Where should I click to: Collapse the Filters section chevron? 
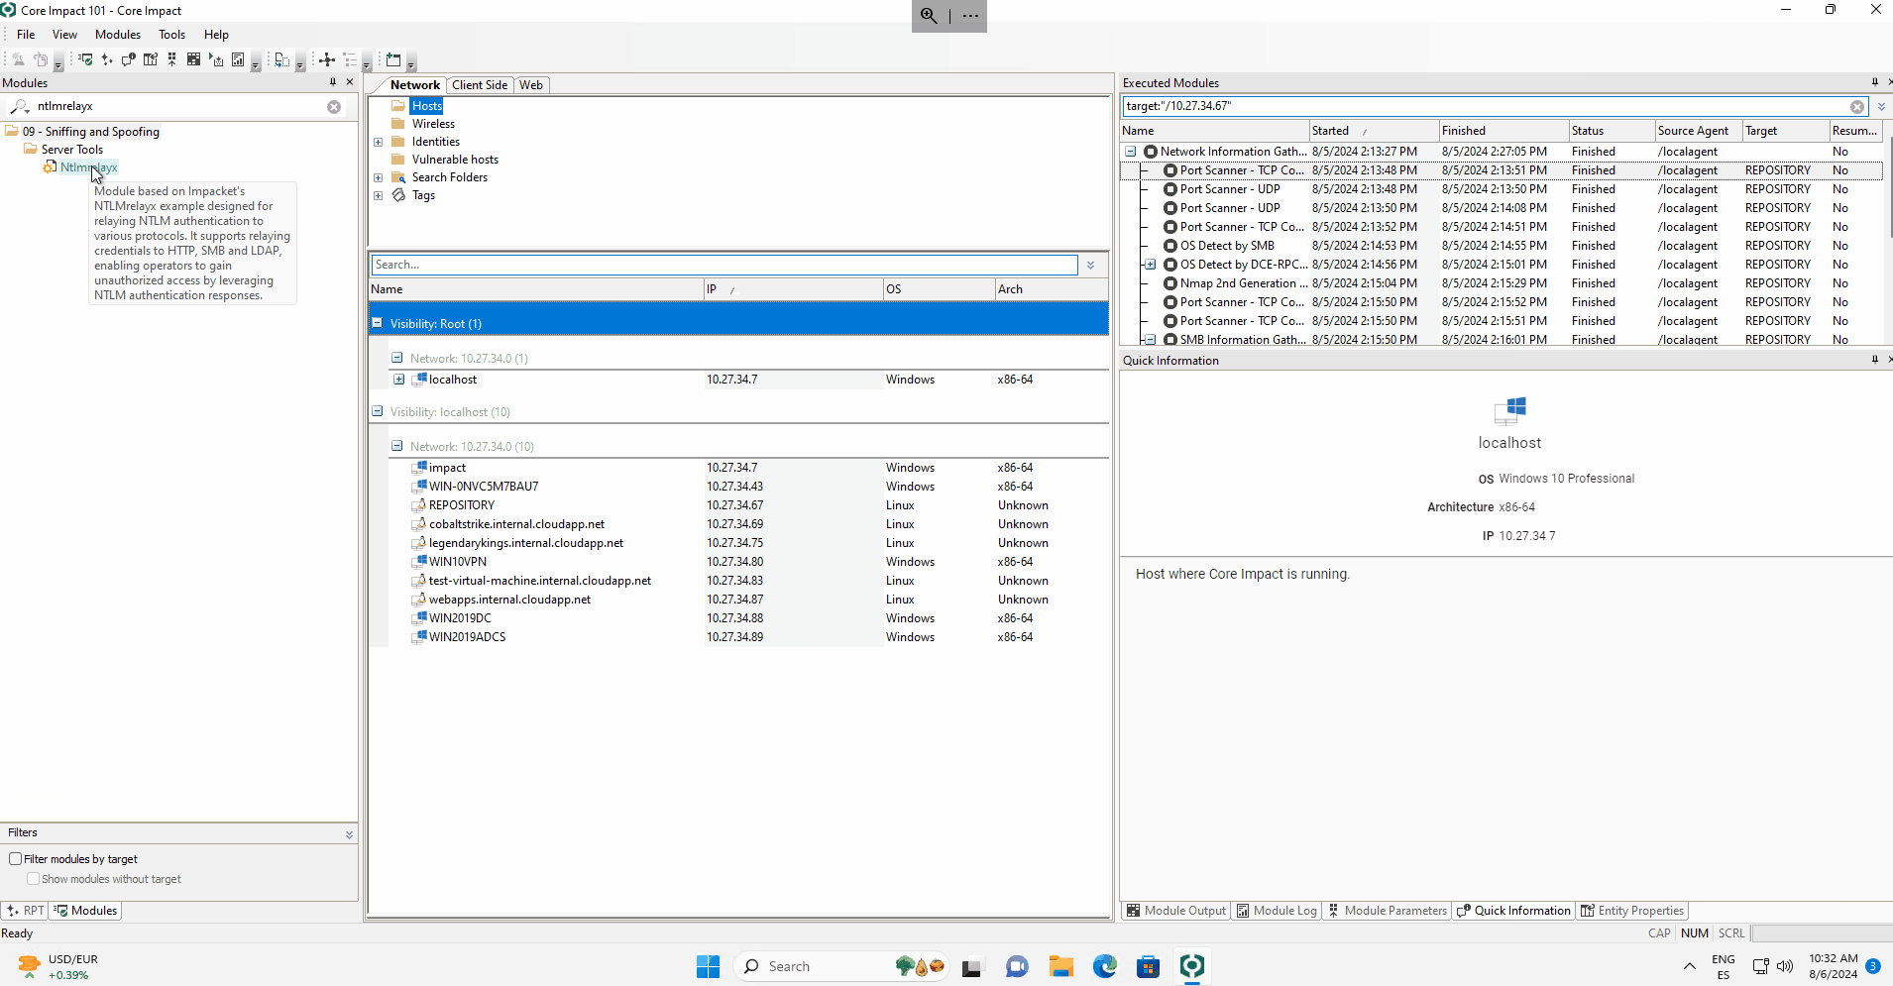click(x=349, y=834)
